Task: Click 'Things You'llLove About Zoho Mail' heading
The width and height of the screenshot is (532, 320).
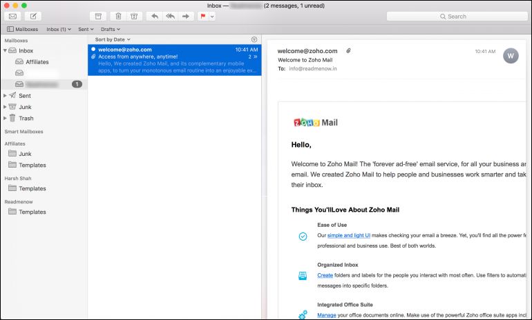Action: (345, 210)
